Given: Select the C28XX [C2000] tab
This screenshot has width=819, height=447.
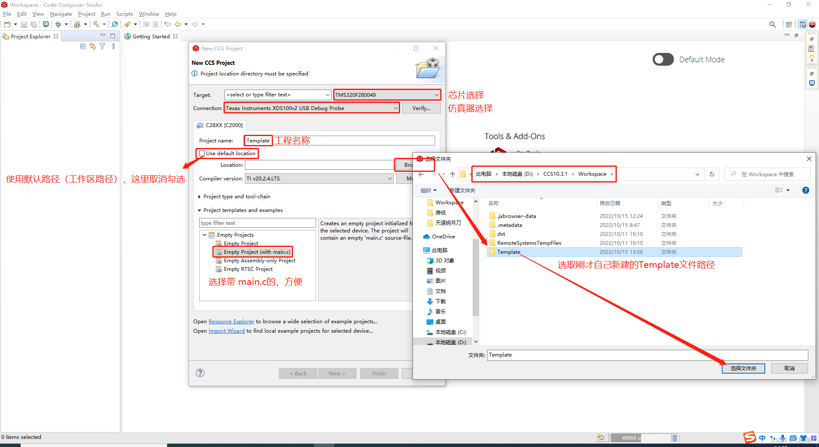Looking at the screenshot, I should 220,125.
